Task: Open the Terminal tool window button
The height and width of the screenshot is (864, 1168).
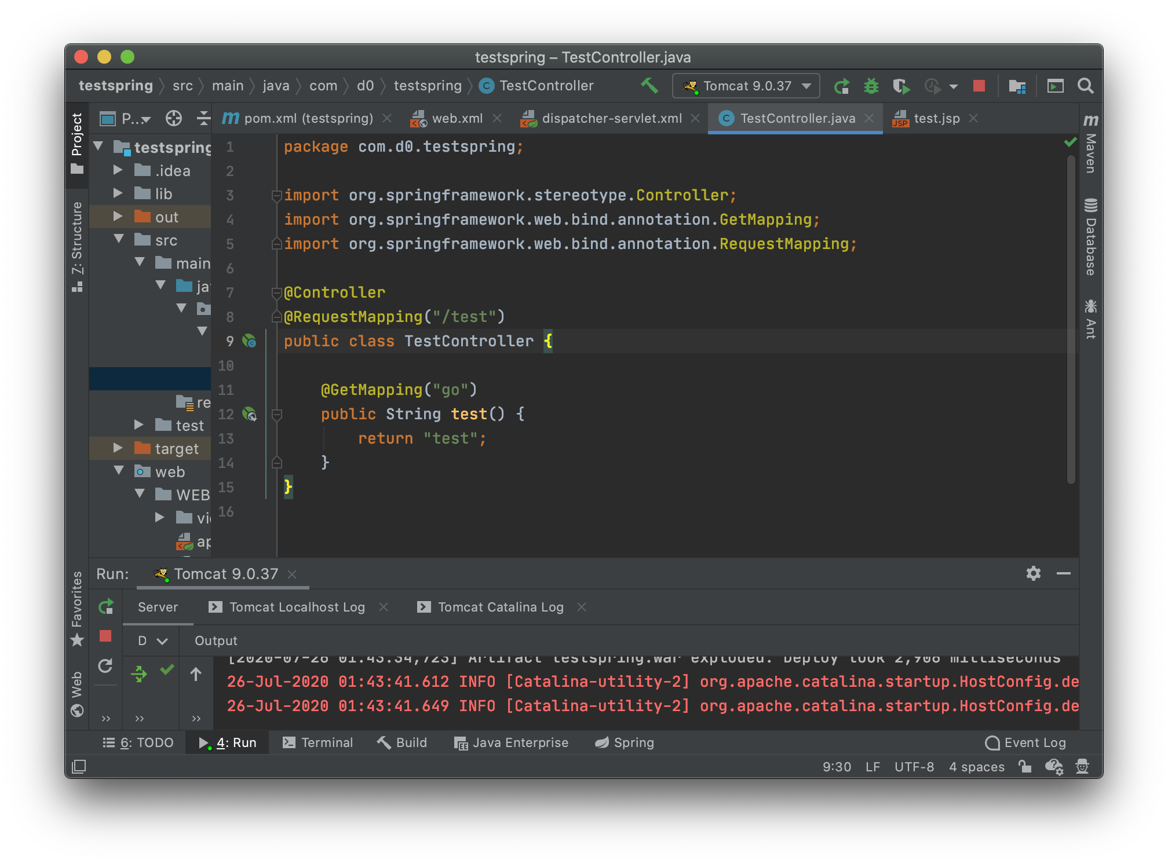Action: point(317,742)
